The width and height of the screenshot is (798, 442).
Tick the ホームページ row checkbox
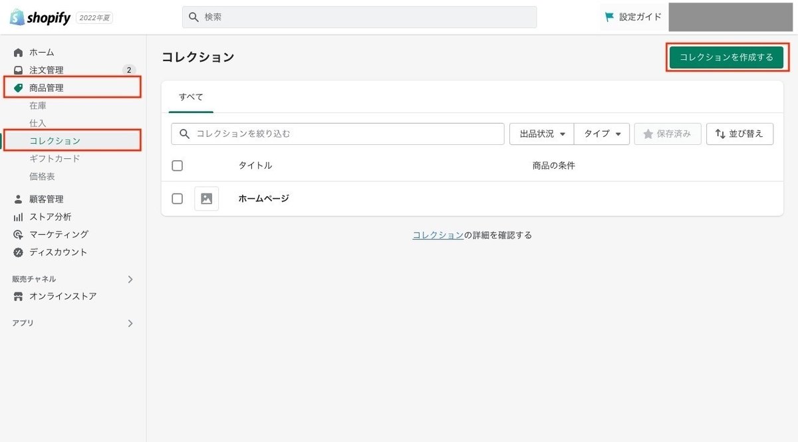[x=177, y=198]
